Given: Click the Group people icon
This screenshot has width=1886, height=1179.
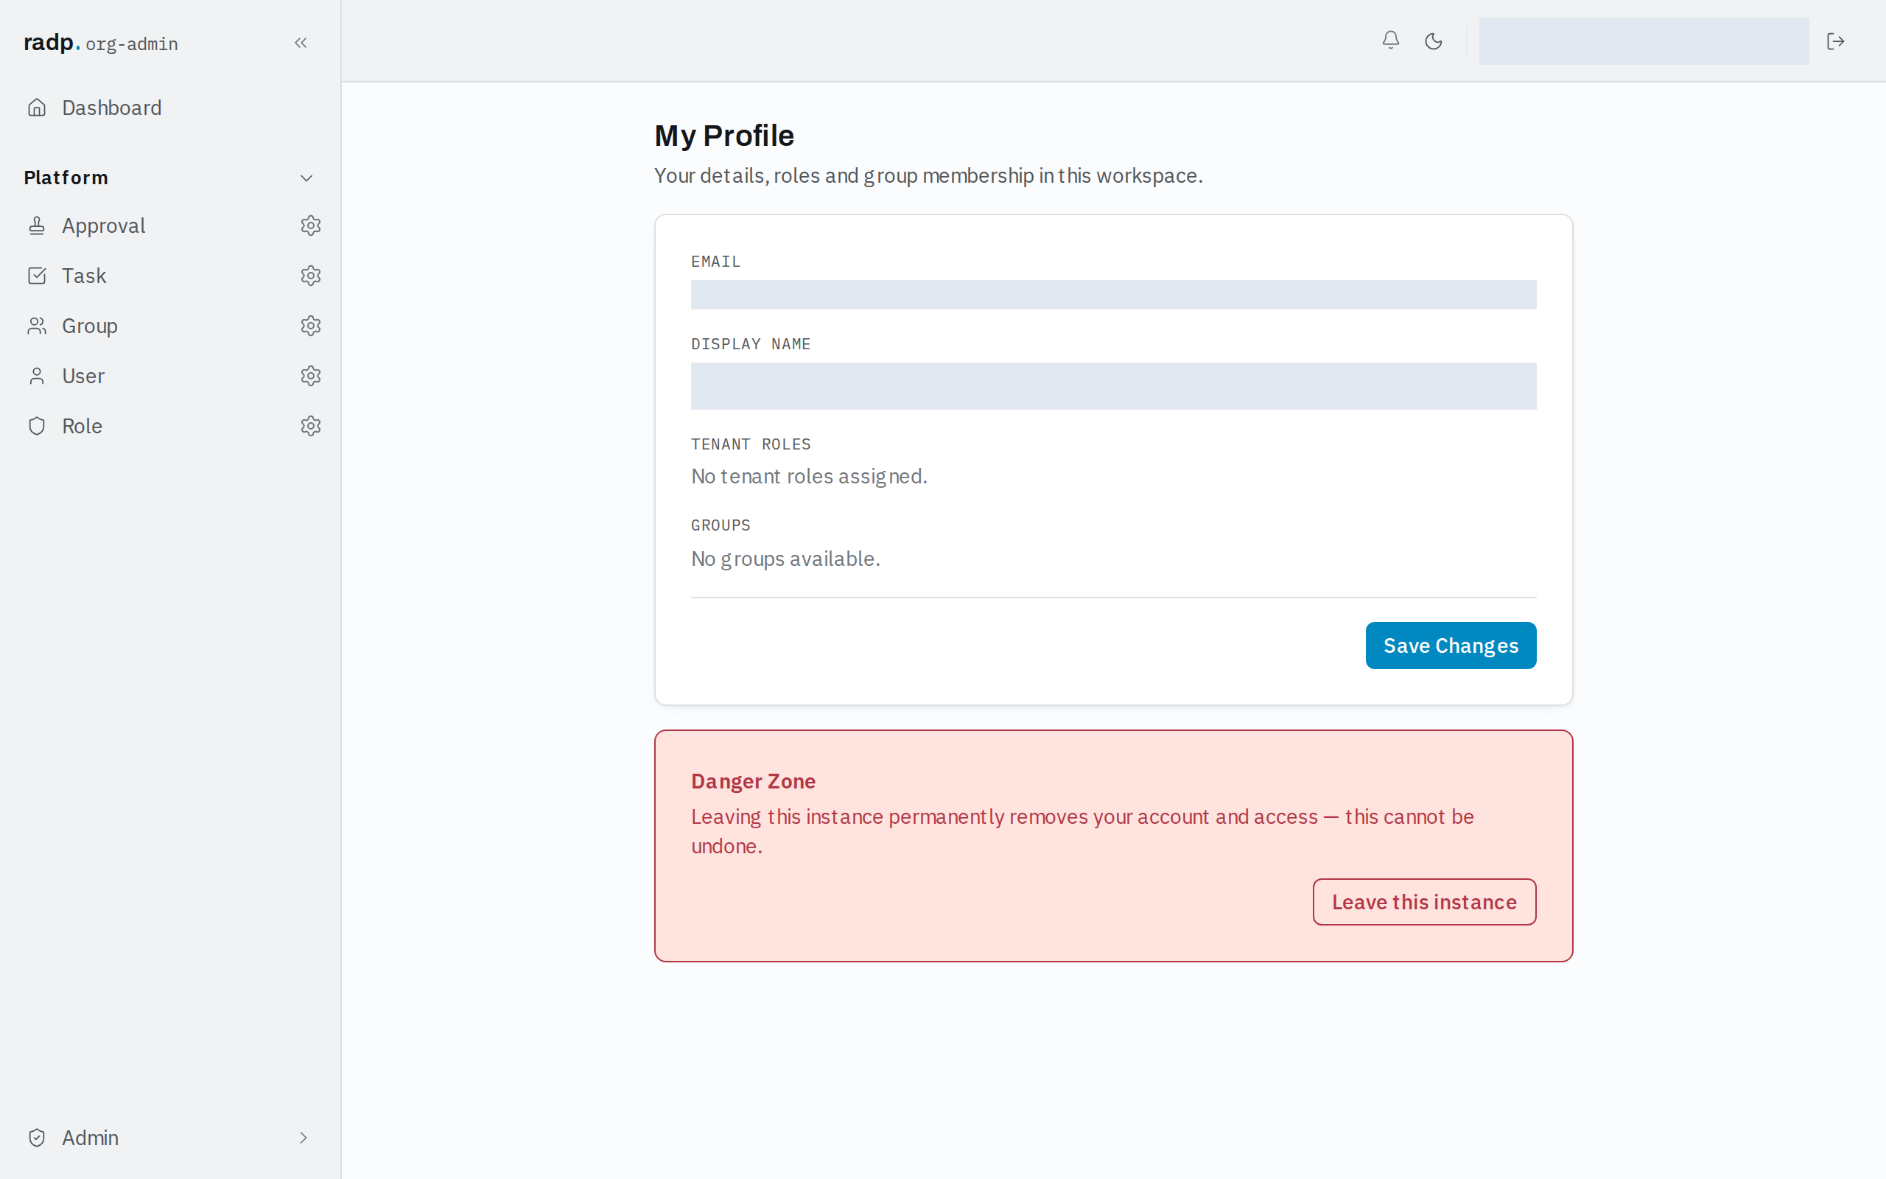Looking at the screenshot, I should click(x=37, y=325).
